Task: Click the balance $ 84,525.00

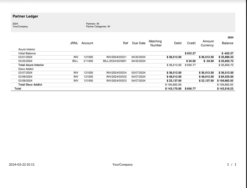Action: [x=226, y=77]
